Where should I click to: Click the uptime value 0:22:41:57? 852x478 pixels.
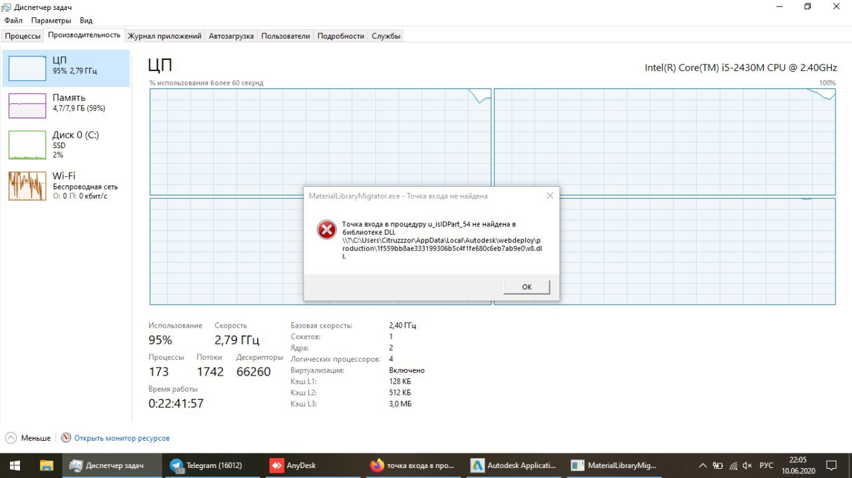176,404
